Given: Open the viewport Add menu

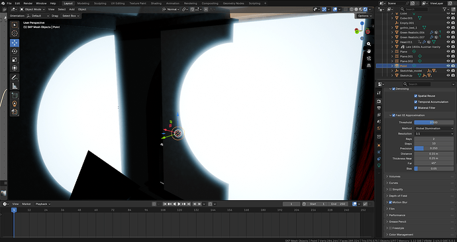Looking at the screenshot, I should pos(72,9).
